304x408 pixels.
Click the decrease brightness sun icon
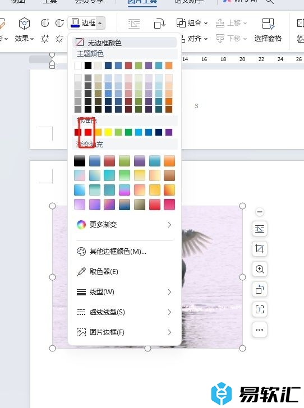59,39
